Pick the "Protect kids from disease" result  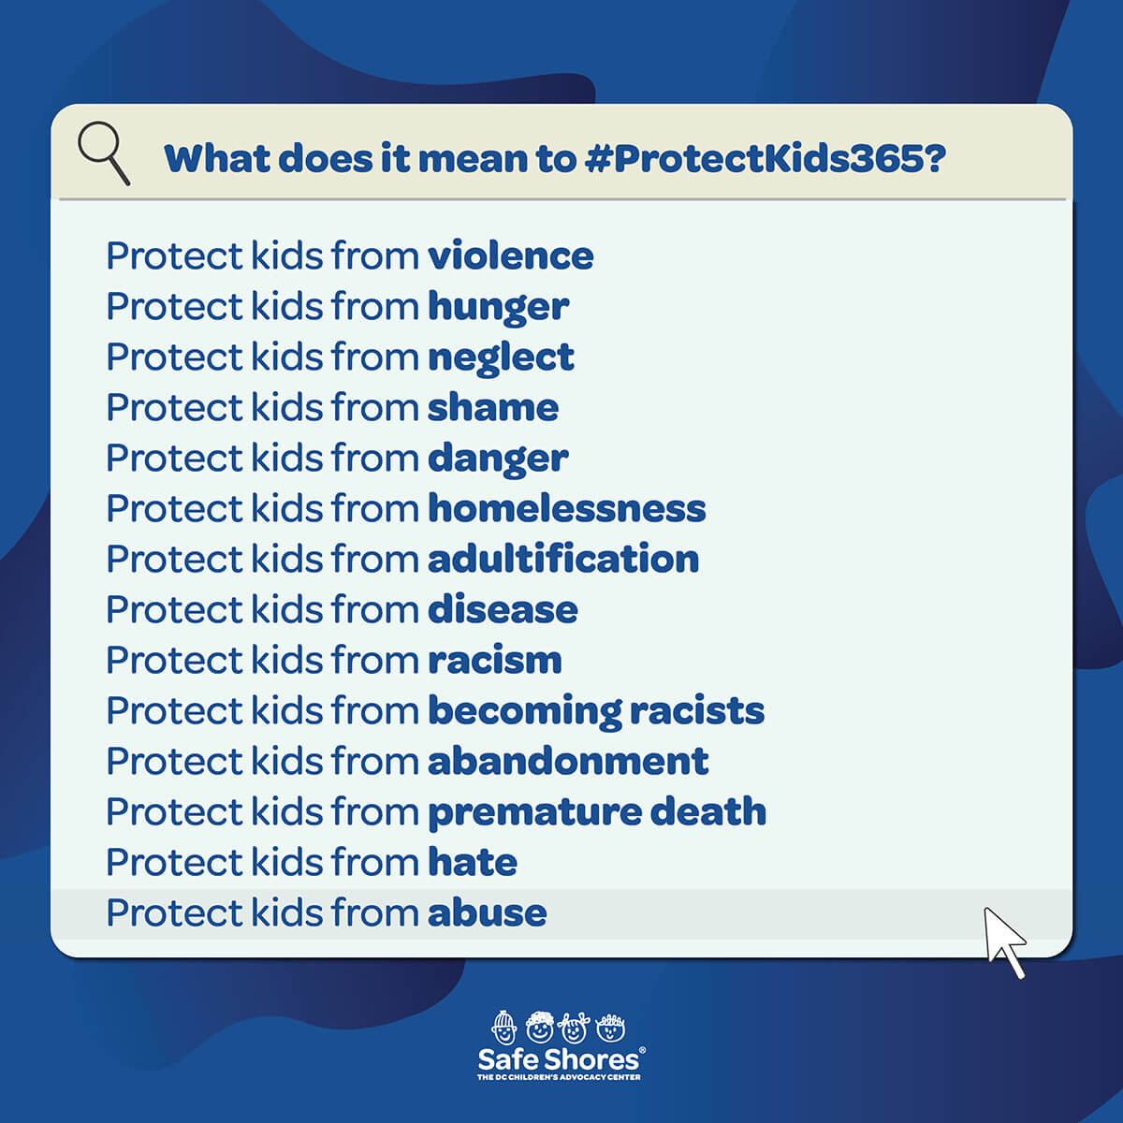pyautogui.click(x=342, y=609)
